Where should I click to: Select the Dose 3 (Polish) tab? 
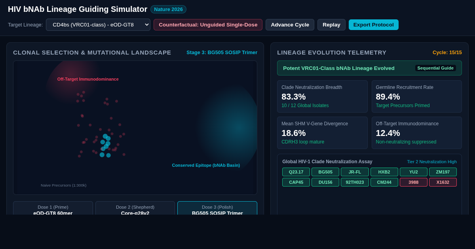tap(217, 208)
